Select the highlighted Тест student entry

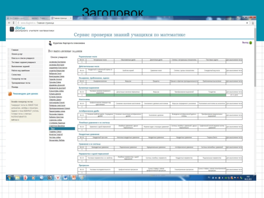[62, 129]
